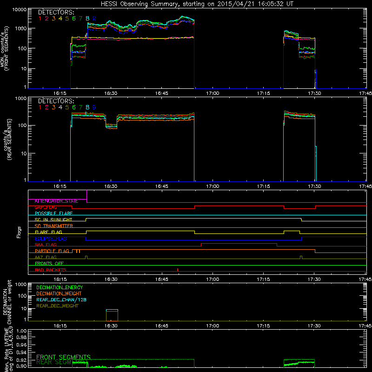Click the REAR_DEC_WEIGHT legend entry
372x372 pixels.
pos(57,306)
